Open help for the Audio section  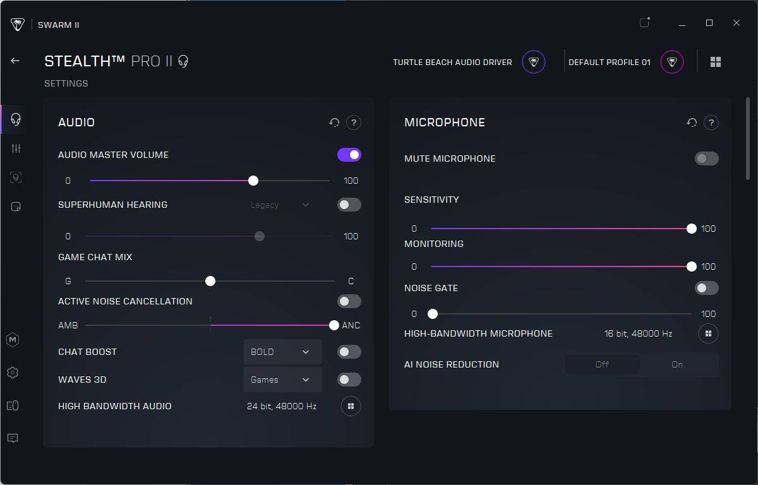354,123
